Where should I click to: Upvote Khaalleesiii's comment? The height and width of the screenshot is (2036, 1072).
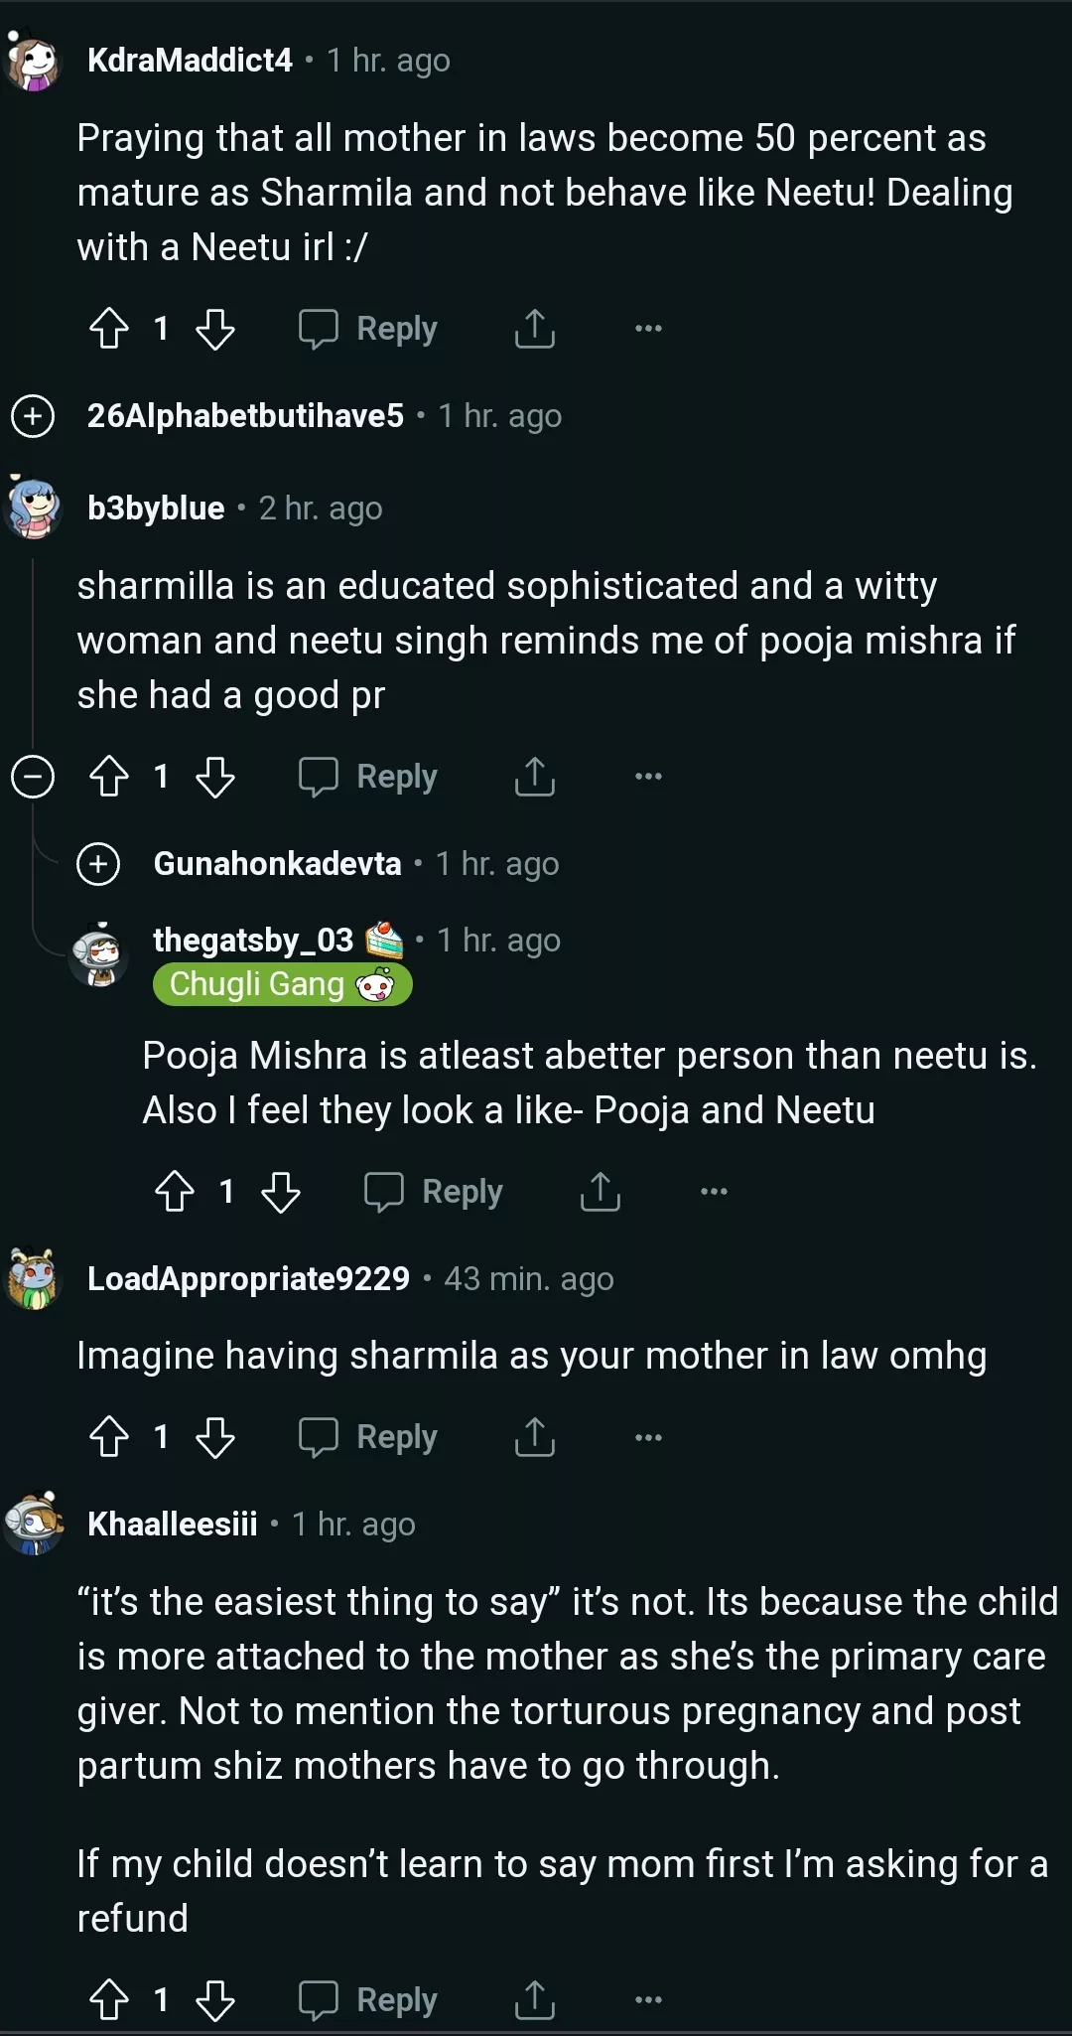pos(109,2000)
